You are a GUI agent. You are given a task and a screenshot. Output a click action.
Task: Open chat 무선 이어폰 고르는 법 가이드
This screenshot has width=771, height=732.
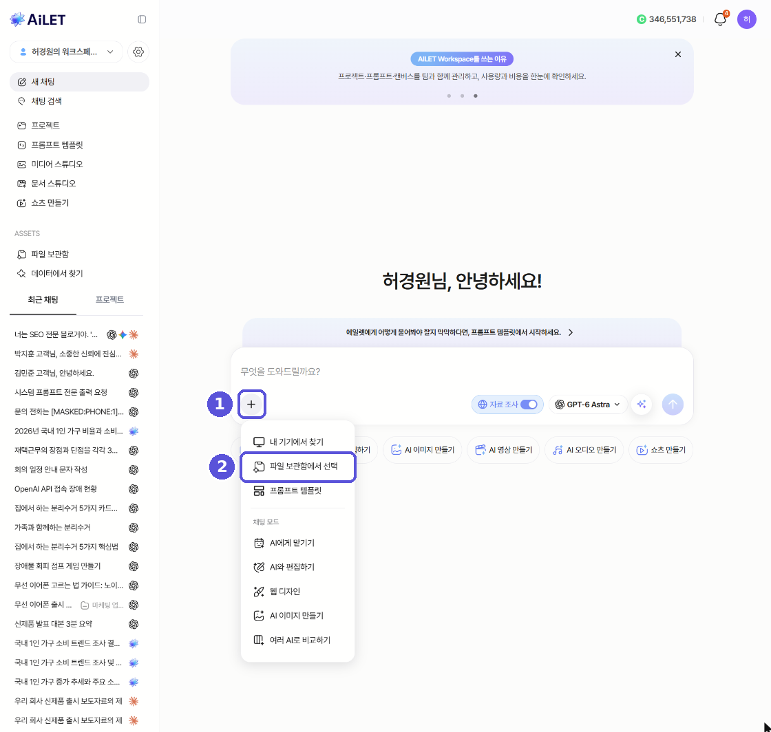pos(76,585)
